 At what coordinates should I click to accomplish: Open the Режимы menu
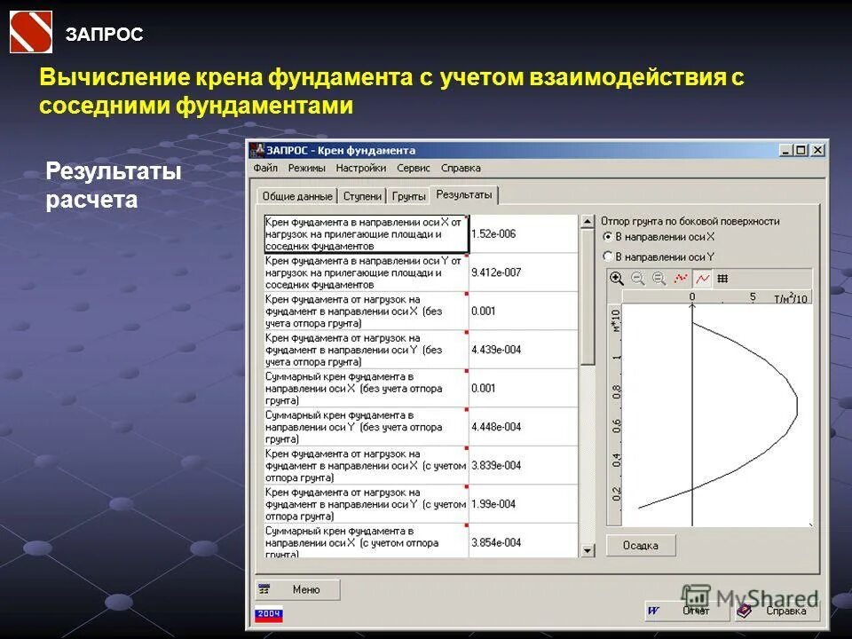click(306, 168)
